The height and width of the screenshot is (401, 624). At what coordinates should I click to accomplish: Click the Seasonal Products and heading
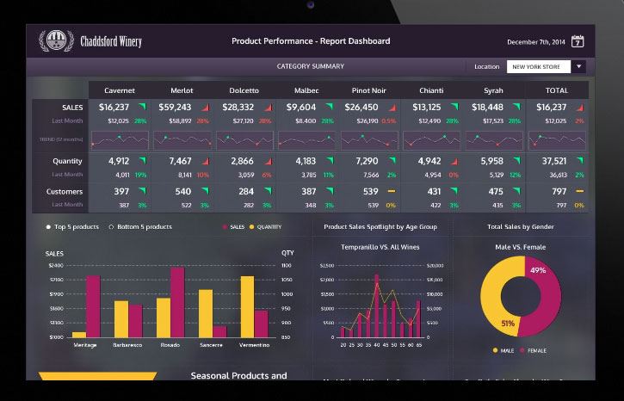[238, 375]
